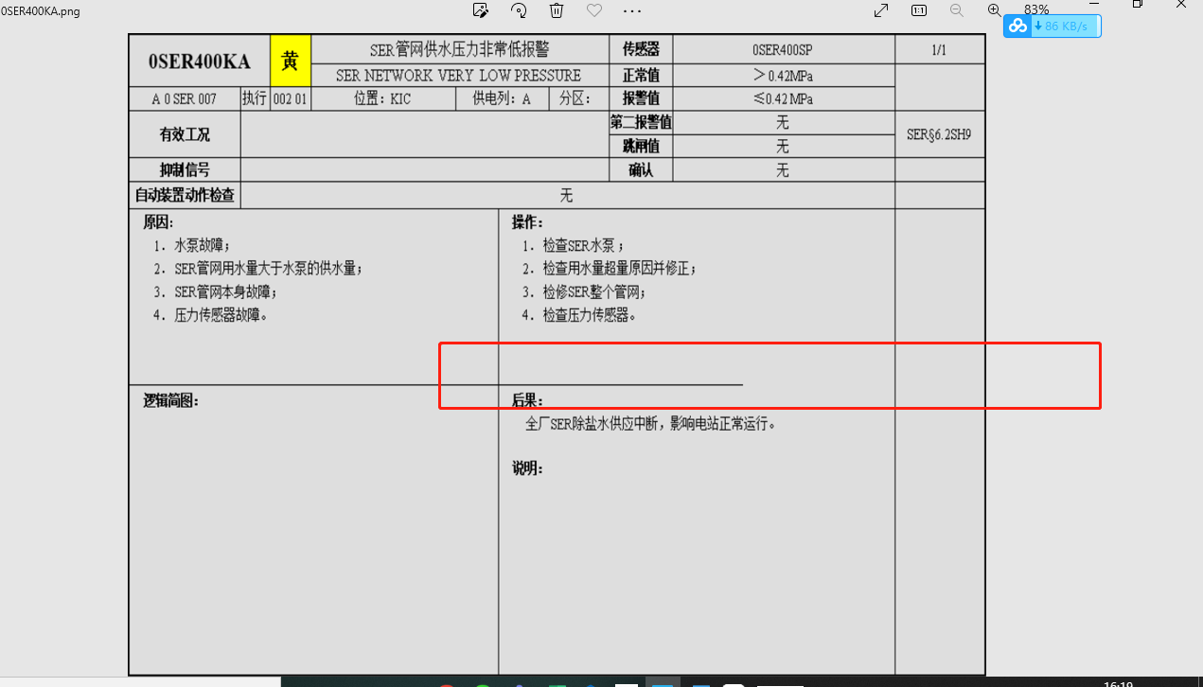Click the 83% zoom level indicator
The width and height of the screenshot is (1203, 687).
pos(1036,9)
